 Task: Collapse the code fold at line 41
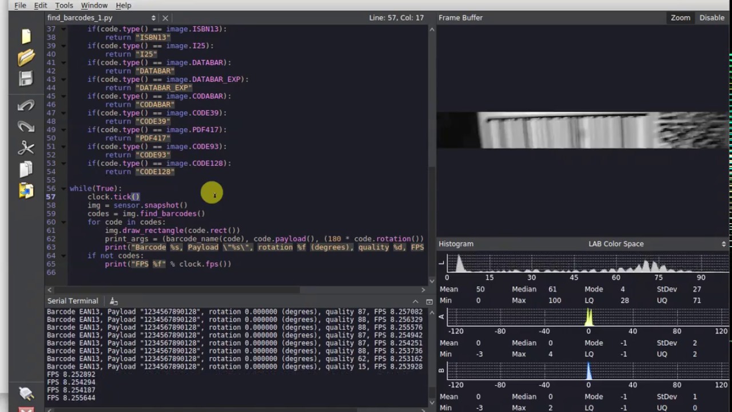pyautogui.click(x=63, y=63)
